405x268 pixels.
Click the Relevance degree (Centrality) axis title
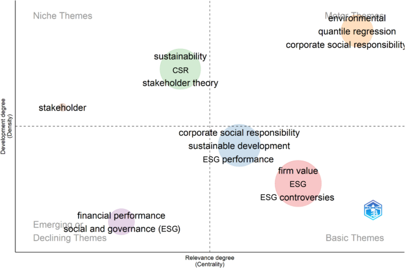point(210,261)
